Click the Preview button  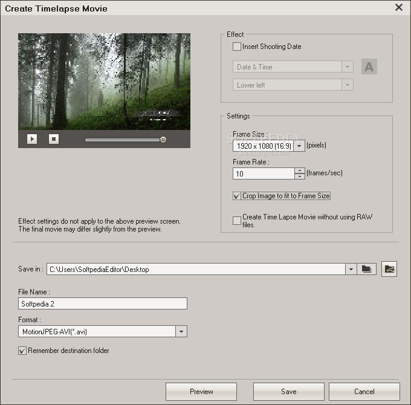(x=201, y=392)
